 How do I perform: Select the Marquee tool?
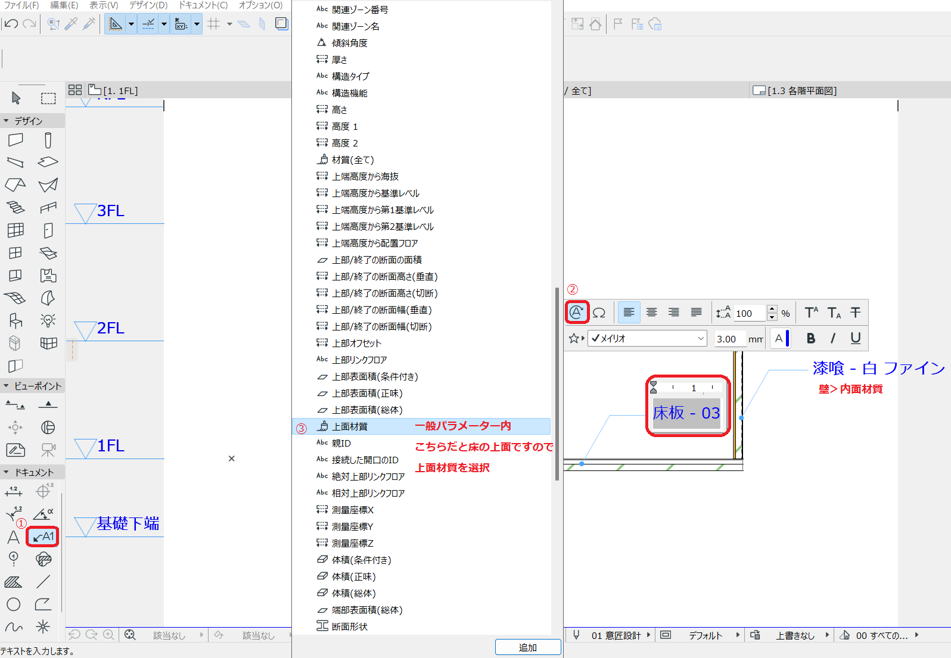coord(48,98)
